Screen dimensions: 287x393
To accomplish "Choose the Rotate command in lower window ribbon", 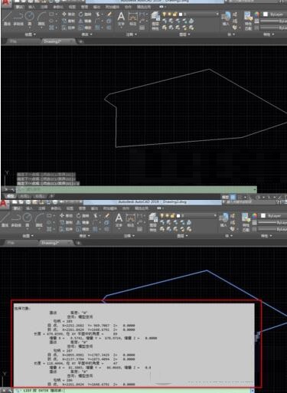I will (83, 216).
